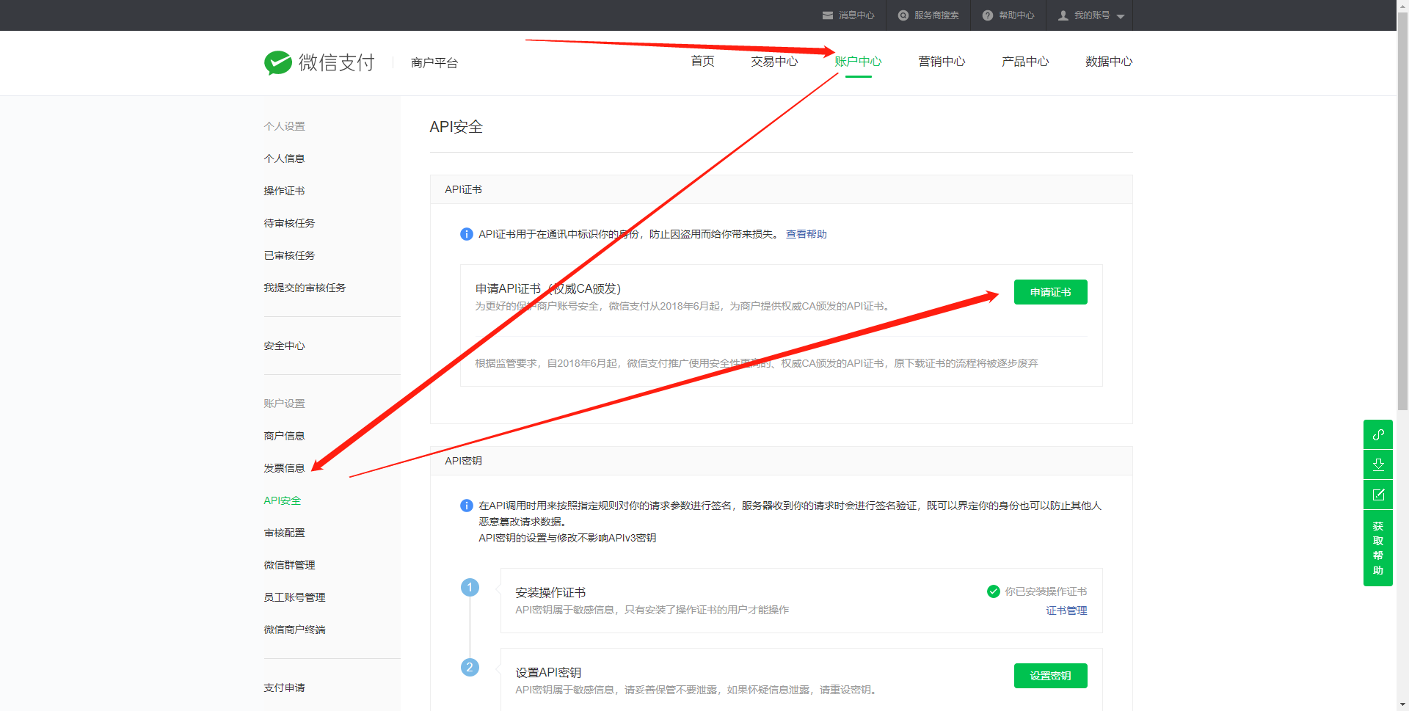Click the WeChat Pay logo icon
Viewport: 1409px width, 711px height.
point(278,63)
